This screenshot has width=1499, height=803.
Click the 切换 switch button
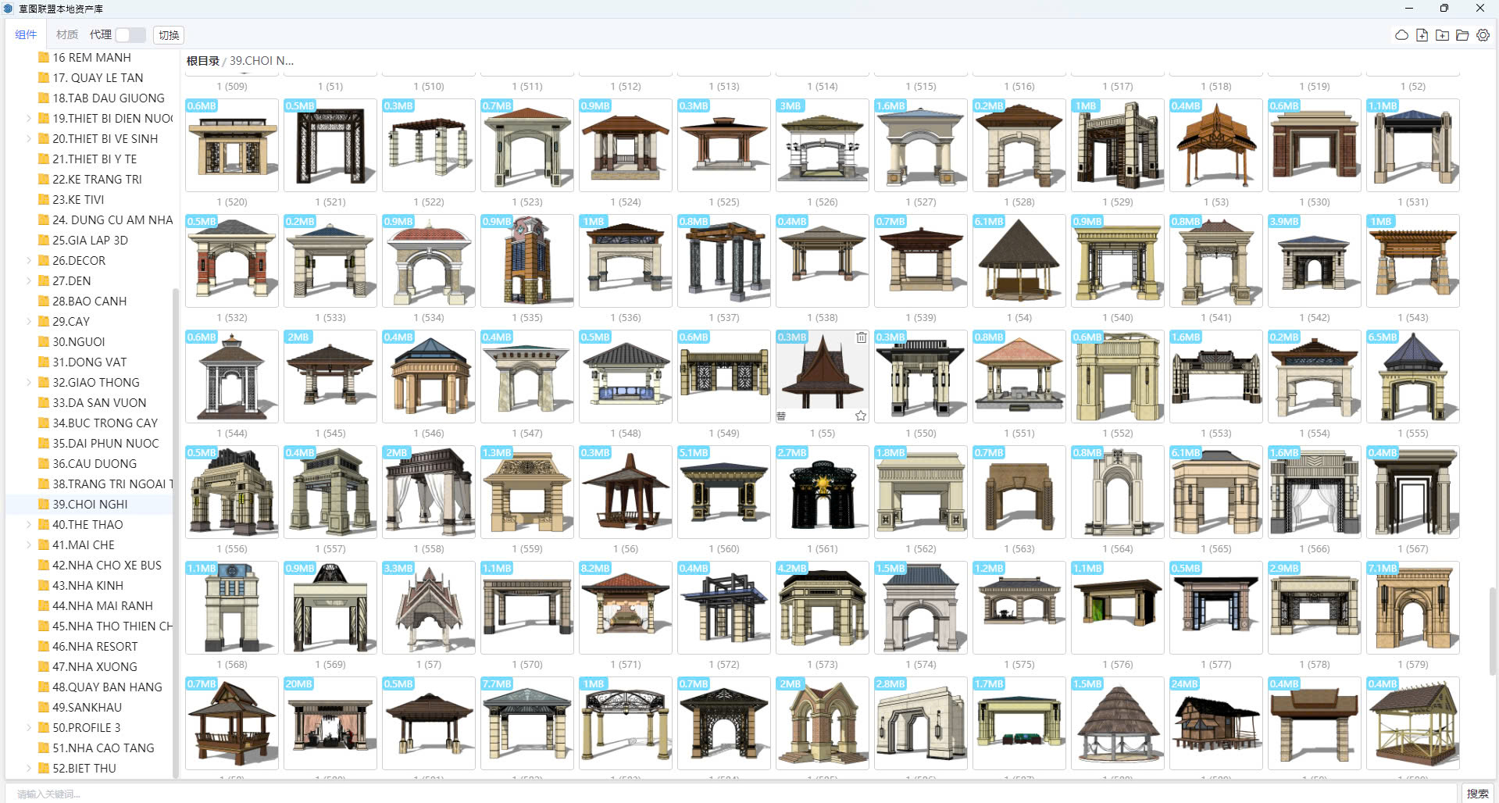[169, 35]
